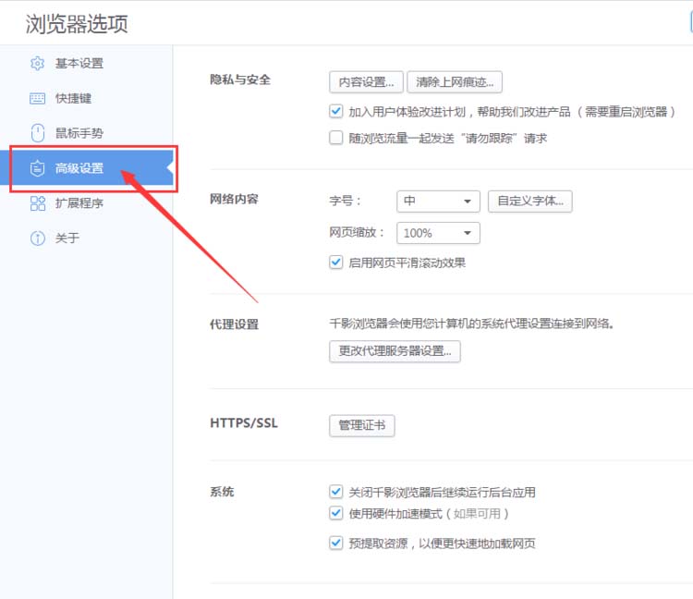The height and width of the screenshot is (599, 693).
Task: Click the mouse icon beside 鼠标手势
Action: pyautogui.click(x=38, y=132)
